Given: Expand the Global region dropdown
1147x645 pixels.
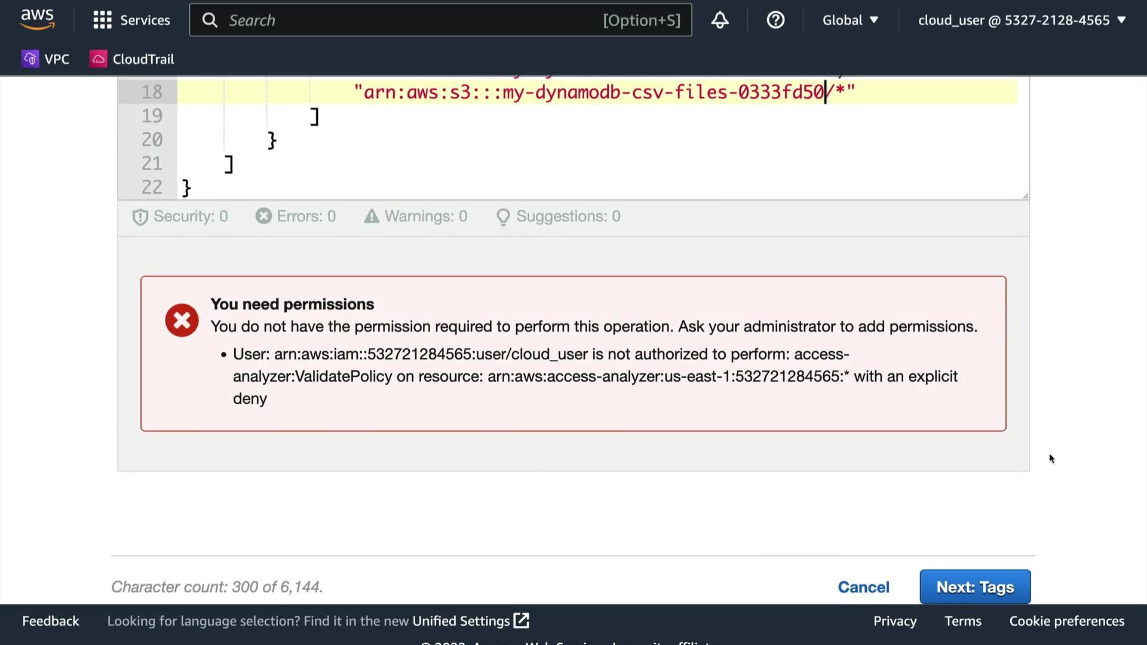Looking at the screenshot, I should (850, 20).
